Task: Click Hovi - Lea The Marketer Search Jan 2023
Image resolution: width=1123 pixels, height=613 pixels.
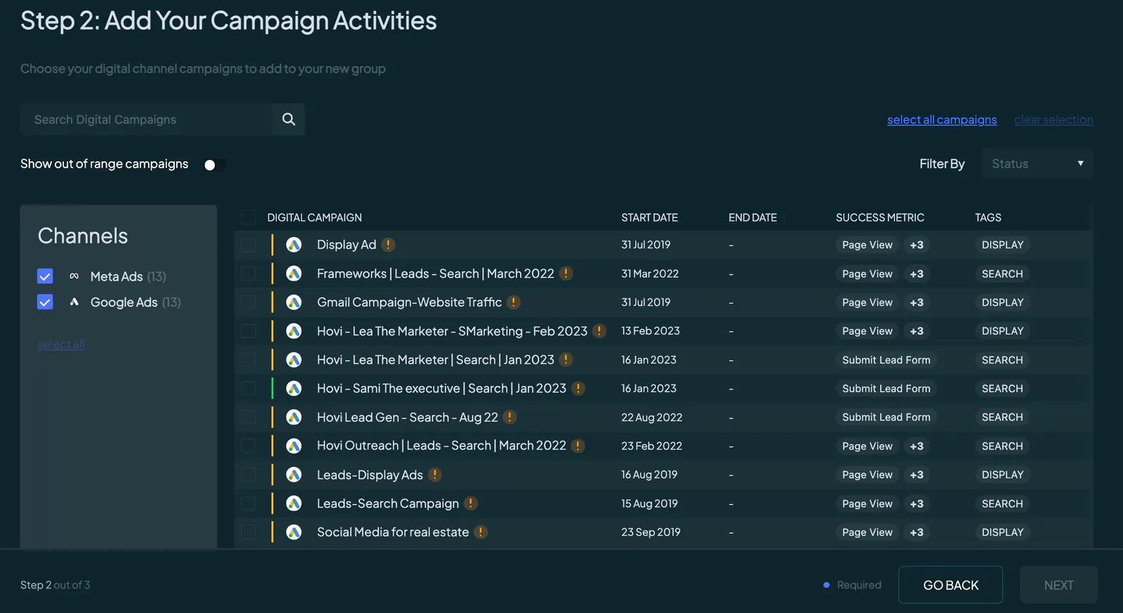Action: [435, 360]
